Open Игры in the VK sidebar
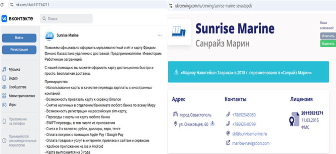 pyautogui.click(x=13, y=105)
